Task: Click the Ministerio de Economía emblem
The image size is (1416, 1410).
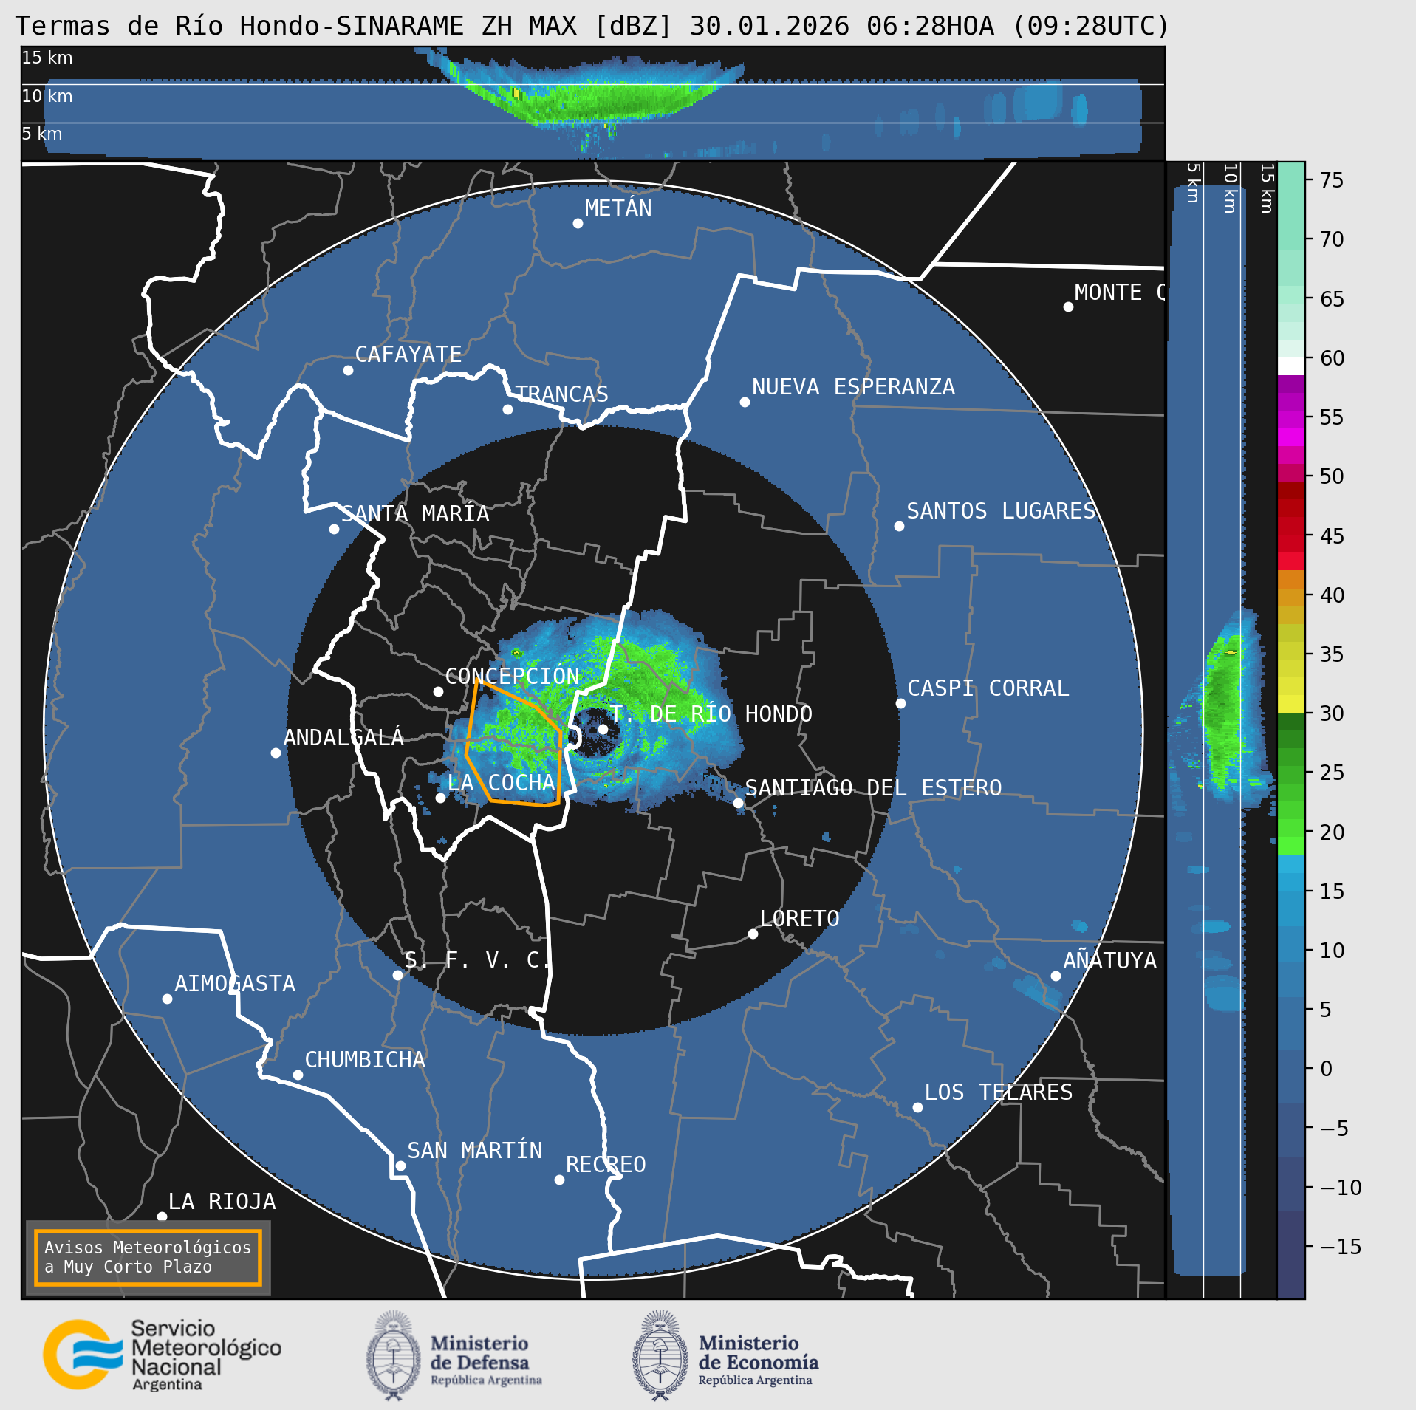Action: click(660, 1355)
